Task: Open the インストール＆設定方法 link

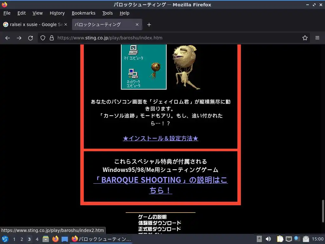Action: pos(160,139)
